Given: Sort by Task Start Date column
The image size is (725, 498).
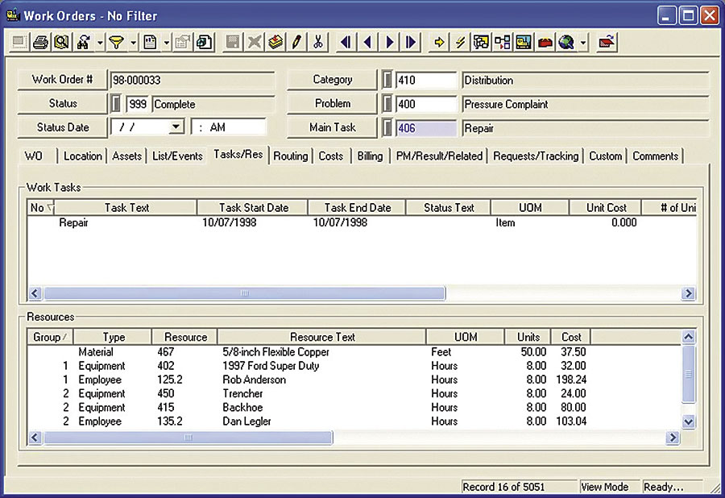Looking at the screenshot, I should tap(252, 207).
